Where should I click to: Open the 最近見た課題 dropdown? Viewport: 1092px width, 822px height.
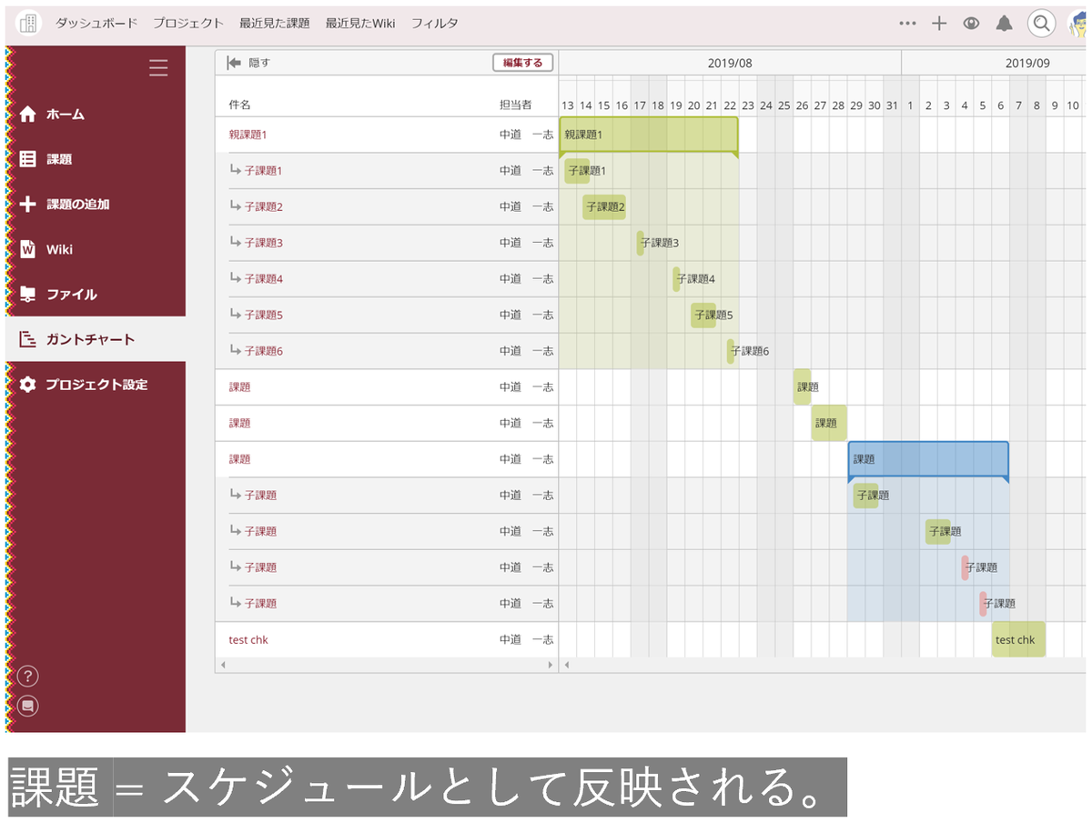[275, 24]
